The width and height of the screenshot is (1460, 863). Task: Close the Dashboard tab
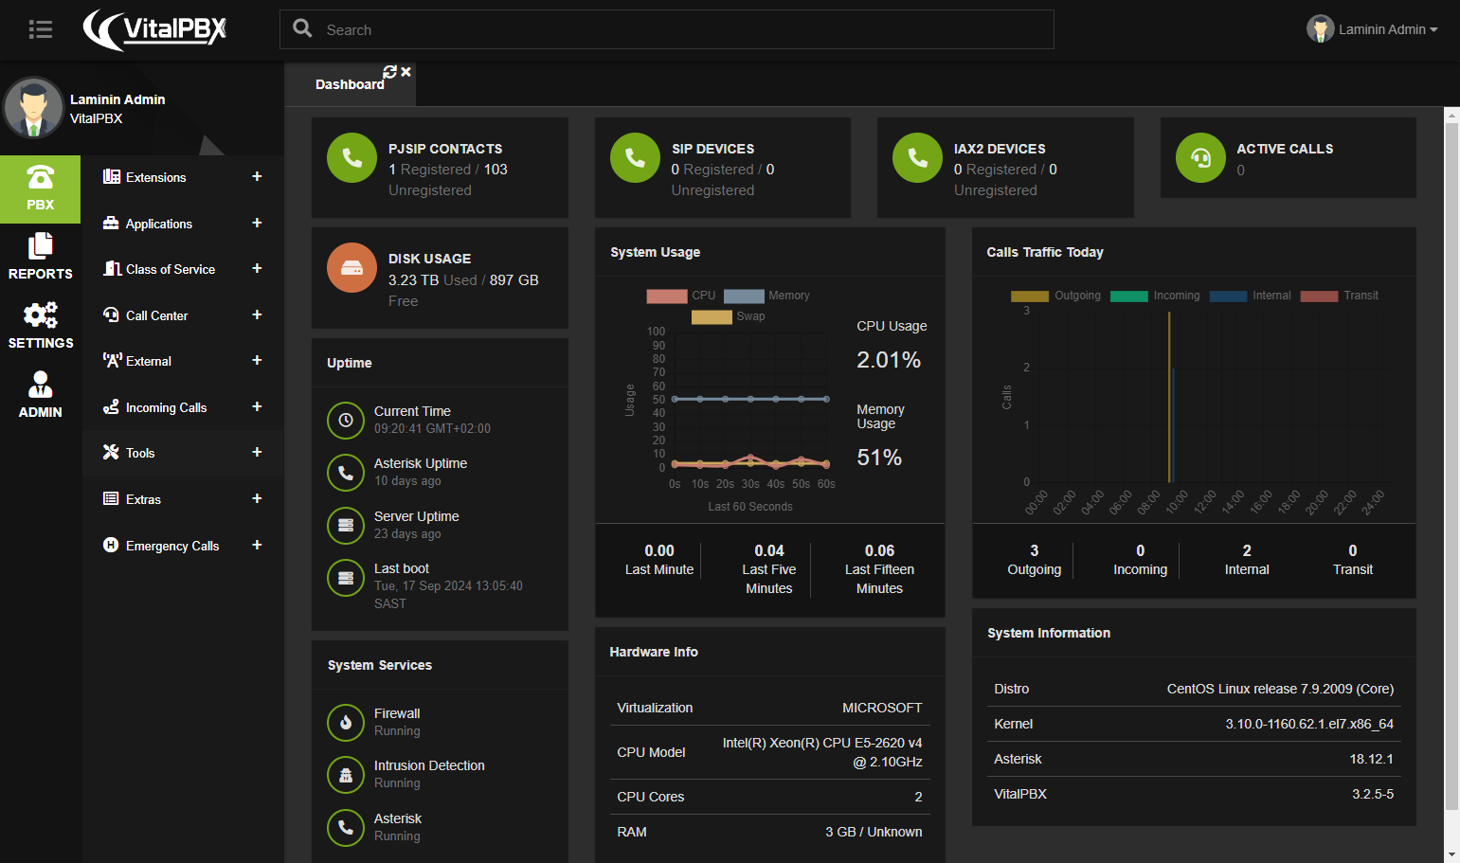(x=406, y=72)
